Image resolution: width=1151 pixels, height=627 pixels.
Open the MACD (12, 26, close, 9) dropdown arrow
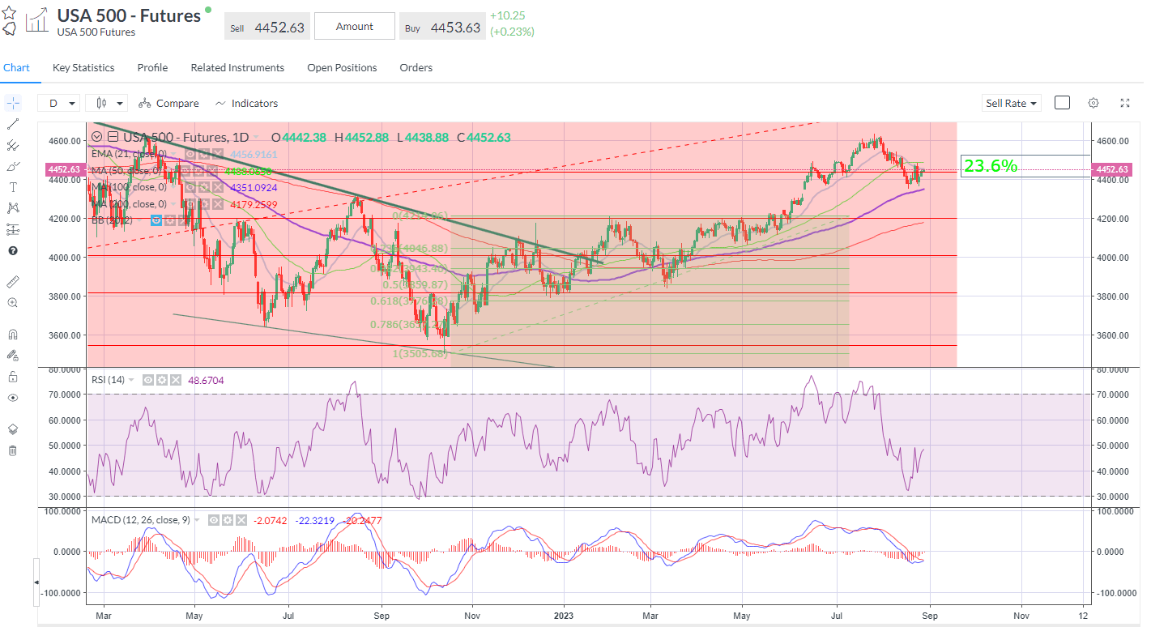(197, 520)
